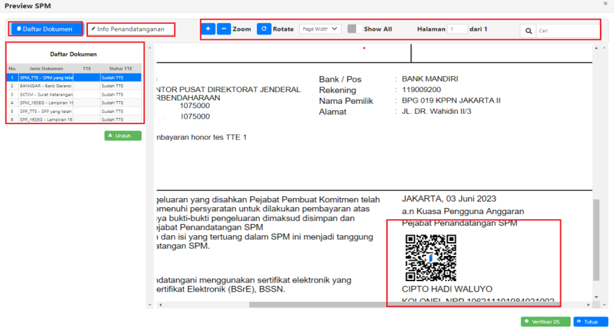Click the zoom in plus button
This screenshot has width=614, height=330.
[x=208, y=29]
